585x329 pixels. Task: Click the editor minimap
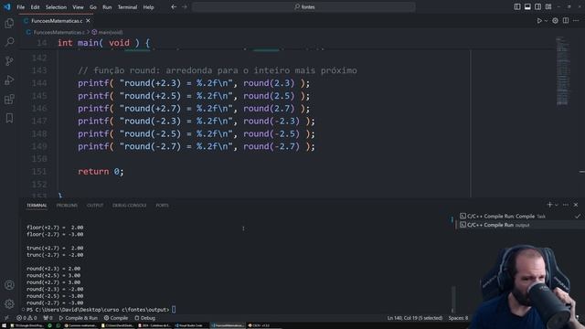coord(563,71)
